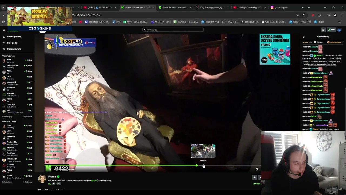The image size is (346, 195).
Task: Bookmark this page with the star icon
Action: point(304,15)
